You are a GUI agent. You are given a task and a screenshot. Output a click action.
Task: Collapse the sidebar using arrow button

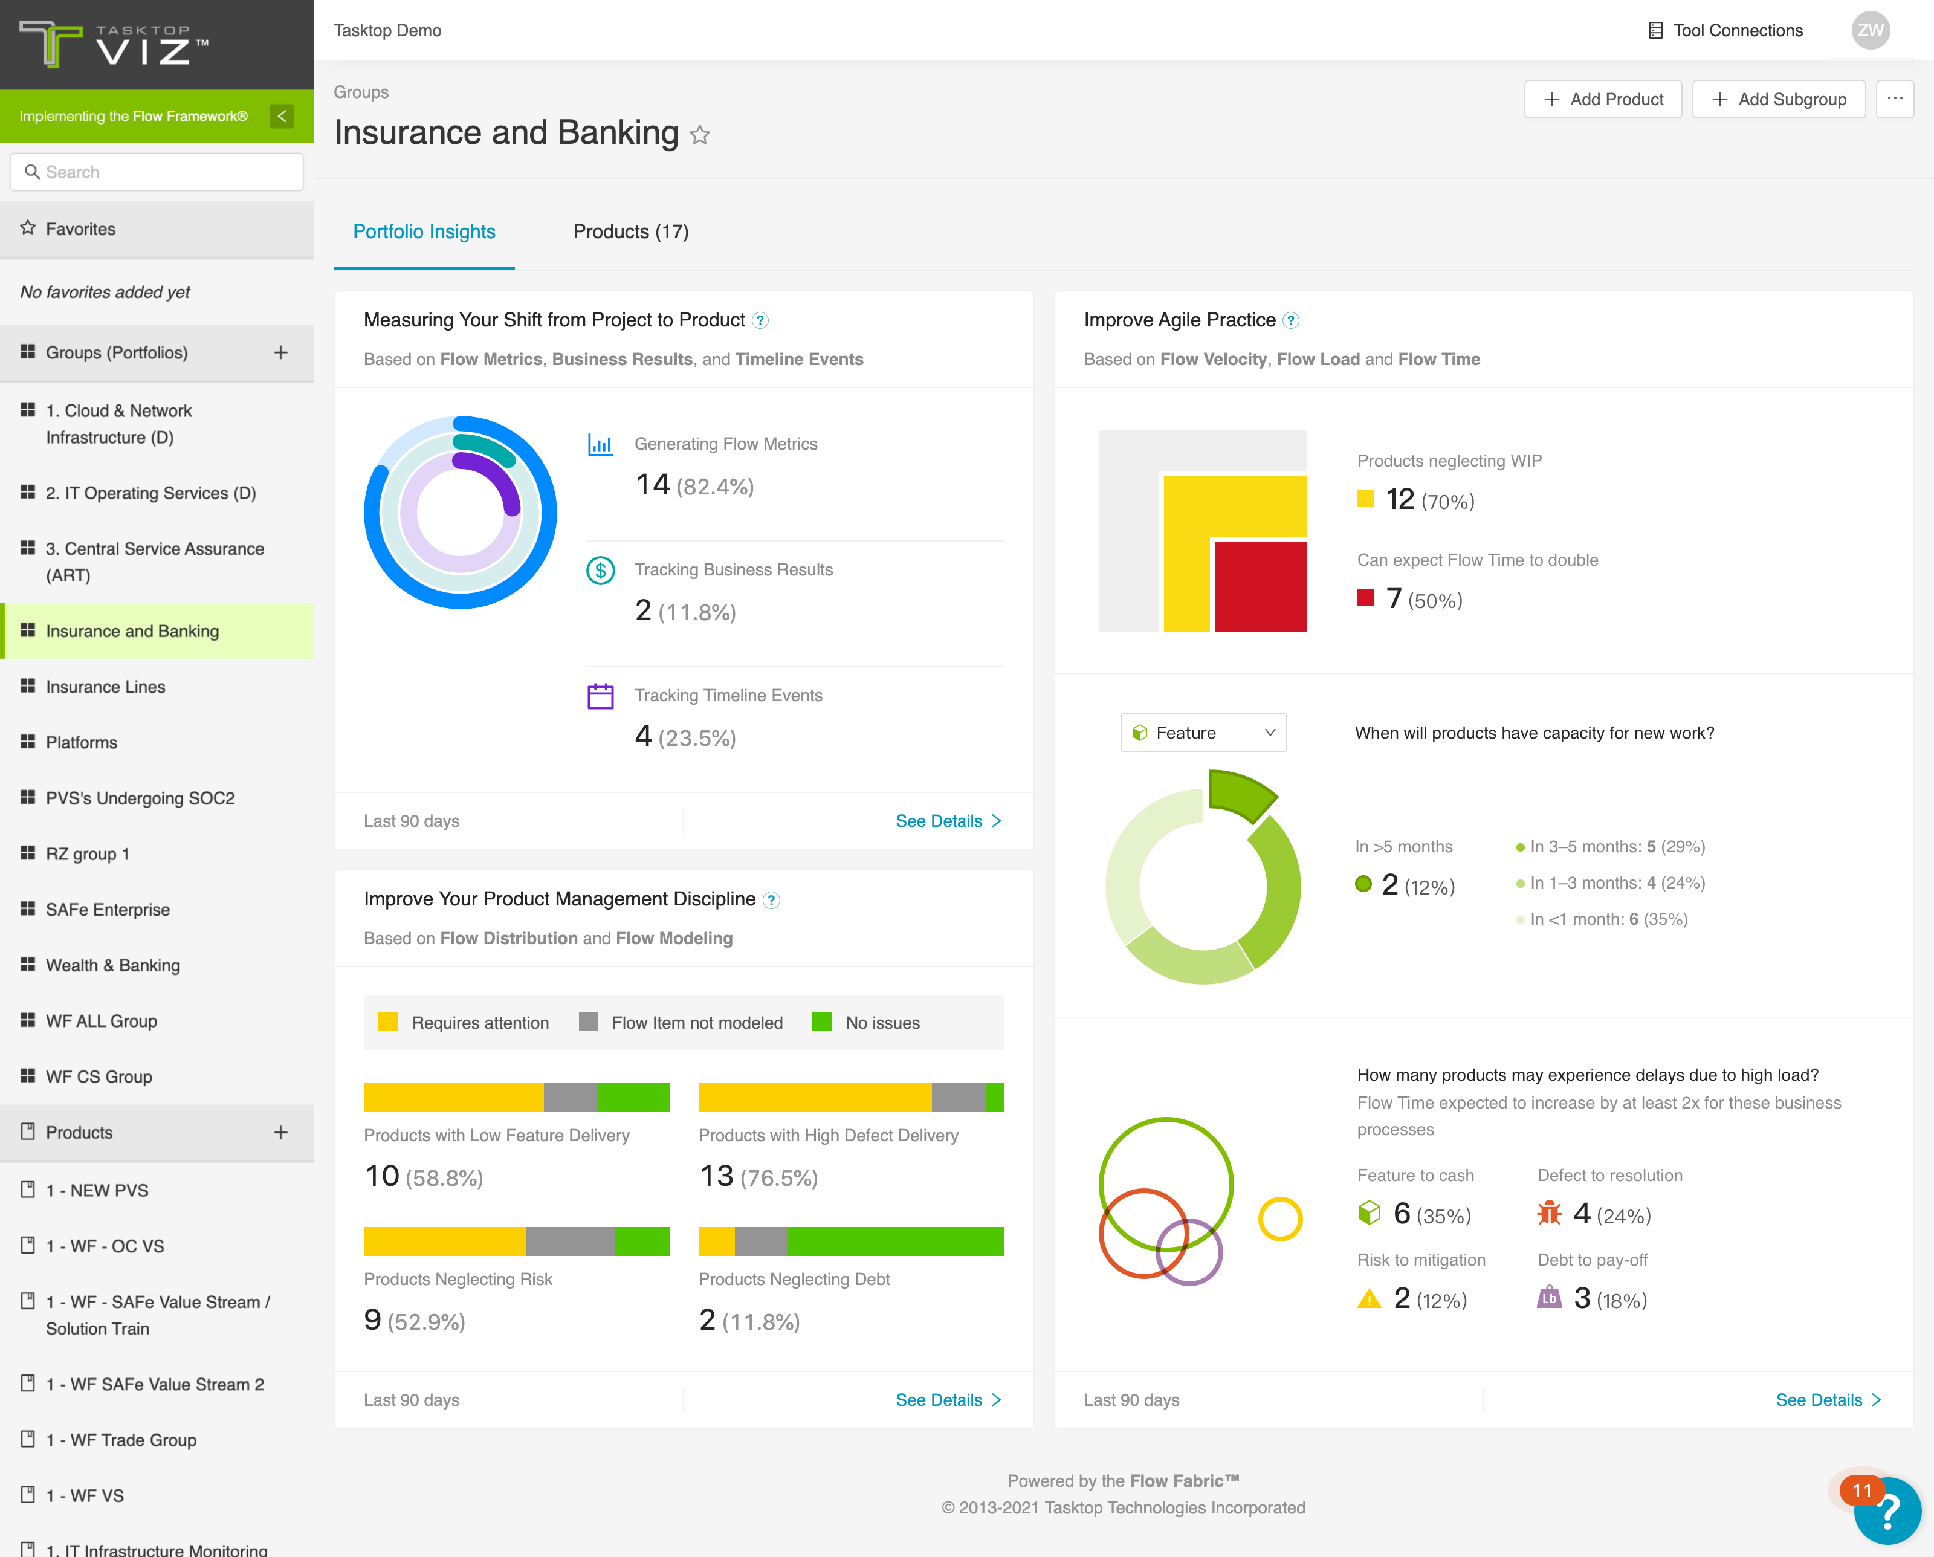pos(282,117)
